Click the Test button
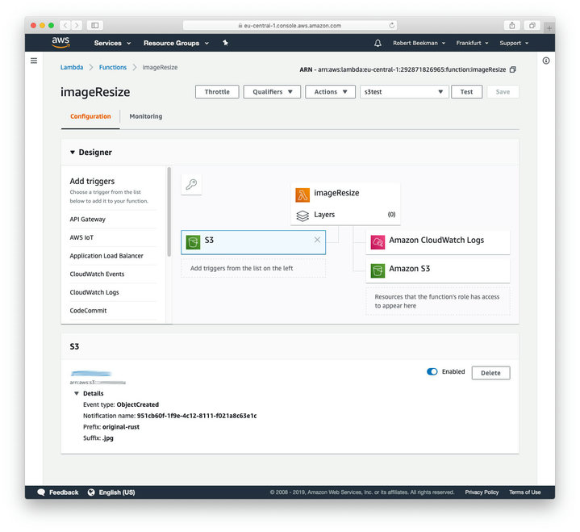580x532 pixels. click(466, 92)
